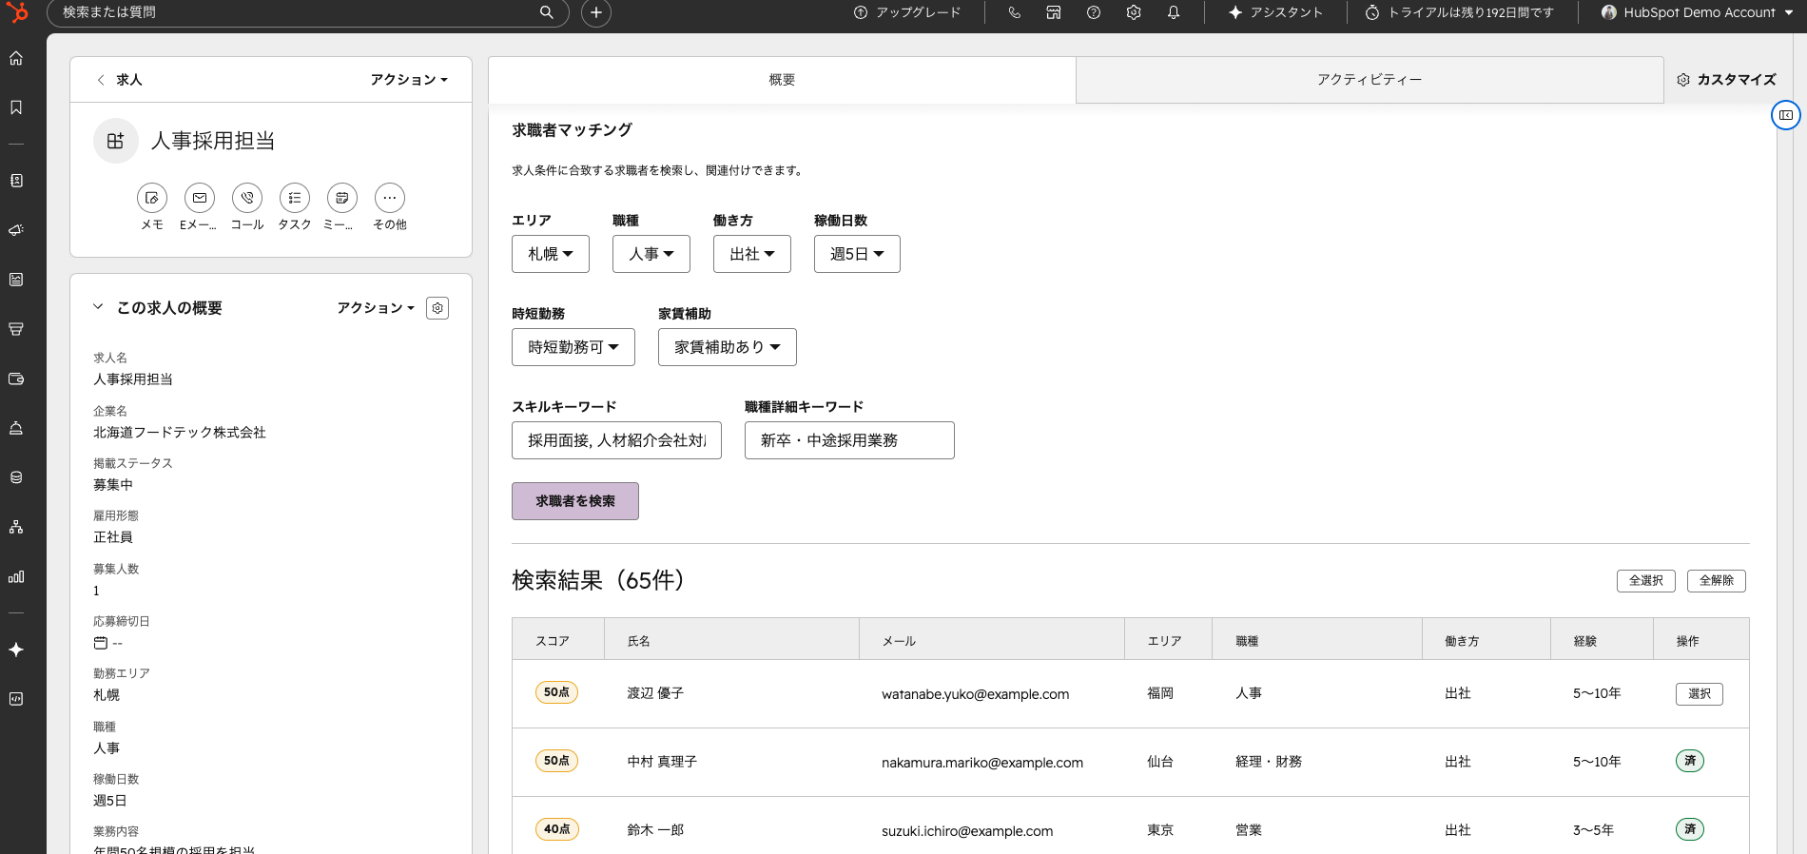Open HubSpot Demo Account menu
1807x854 pixels.
1698,12
